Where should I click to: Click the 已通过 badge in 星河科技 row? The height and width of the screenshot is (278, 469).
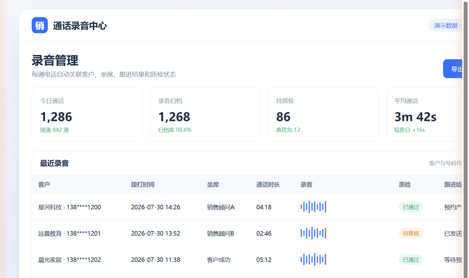tap(411, 207)
